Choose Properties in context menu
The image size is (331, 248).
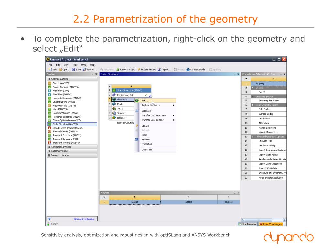(x=155, y=144)
